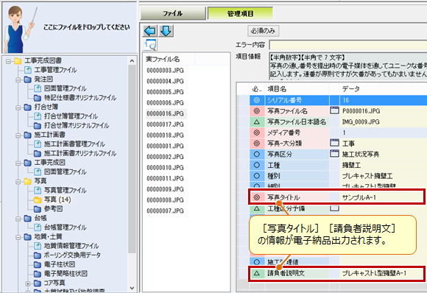This screenshot has height=293, width=427.
Task: Collapse the 施工計画書 tree node
Action: [18, 135]
